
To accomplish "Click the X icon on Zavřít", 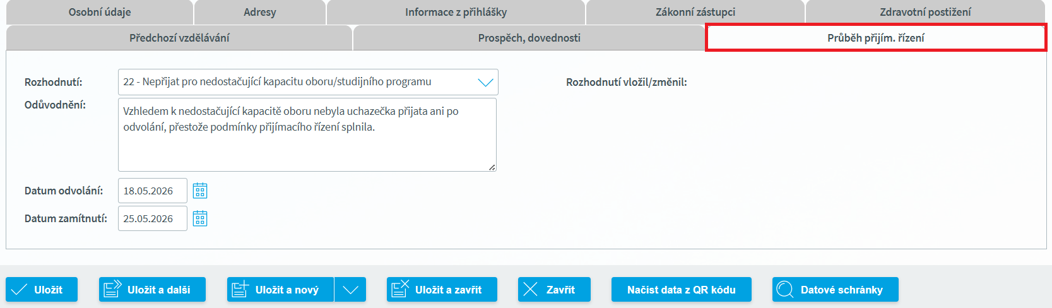I will pyautogui.click(x=531, y=290).
